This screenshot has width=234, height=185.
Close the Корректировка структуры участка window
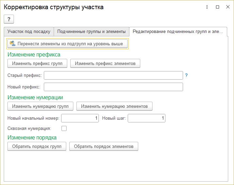[x=228, y=7]
